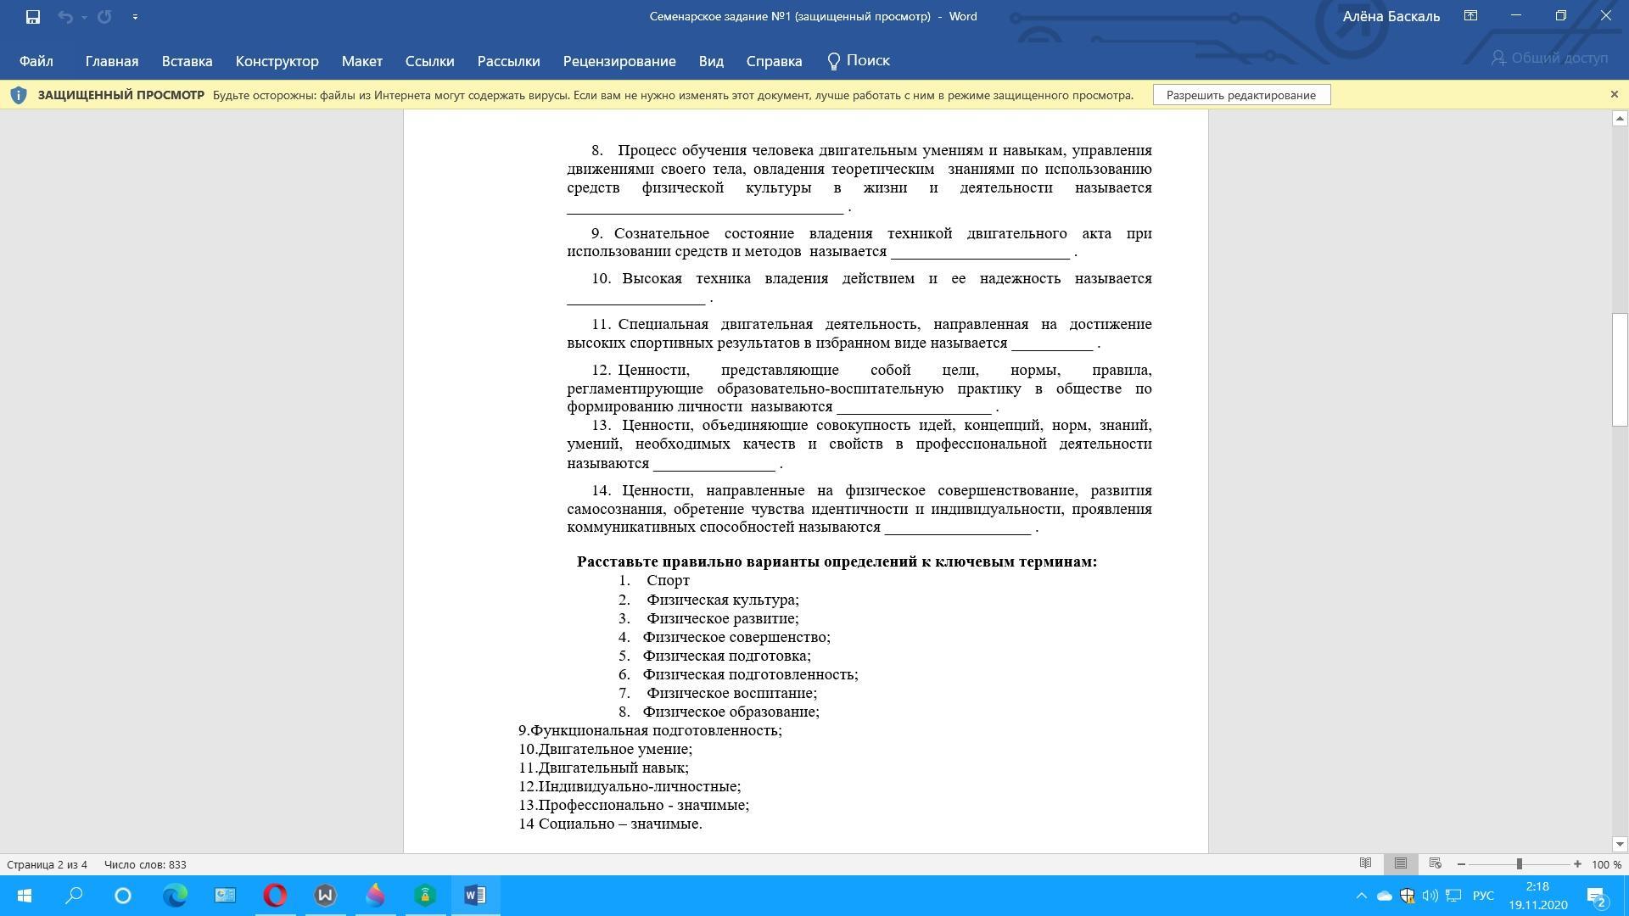Switch to Read Mode view icon
1629x916 pixels.
point(1365,863)
